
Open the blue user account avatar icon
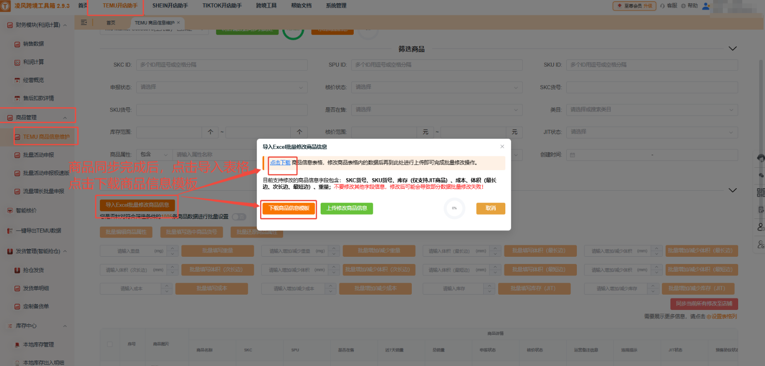(706, 6)
